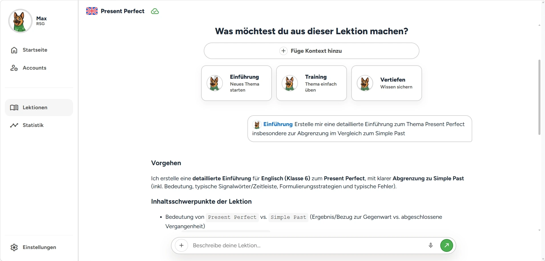Click the Startseite house icon

[14, 50]
